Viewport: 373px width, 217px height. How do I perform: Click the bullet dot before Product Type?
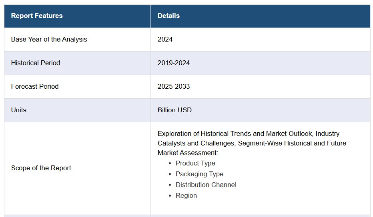pos(170,163)
